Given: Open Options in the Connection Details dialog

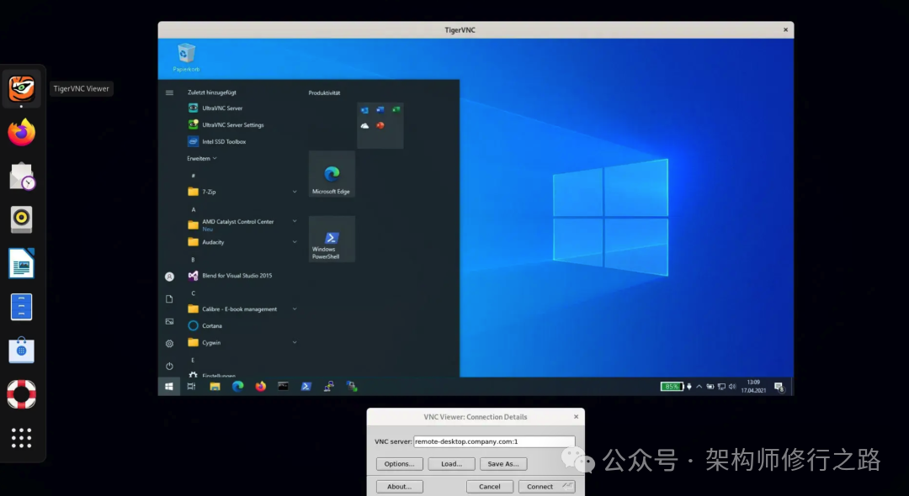Looking at the screenshot, I should coord(399,463).
